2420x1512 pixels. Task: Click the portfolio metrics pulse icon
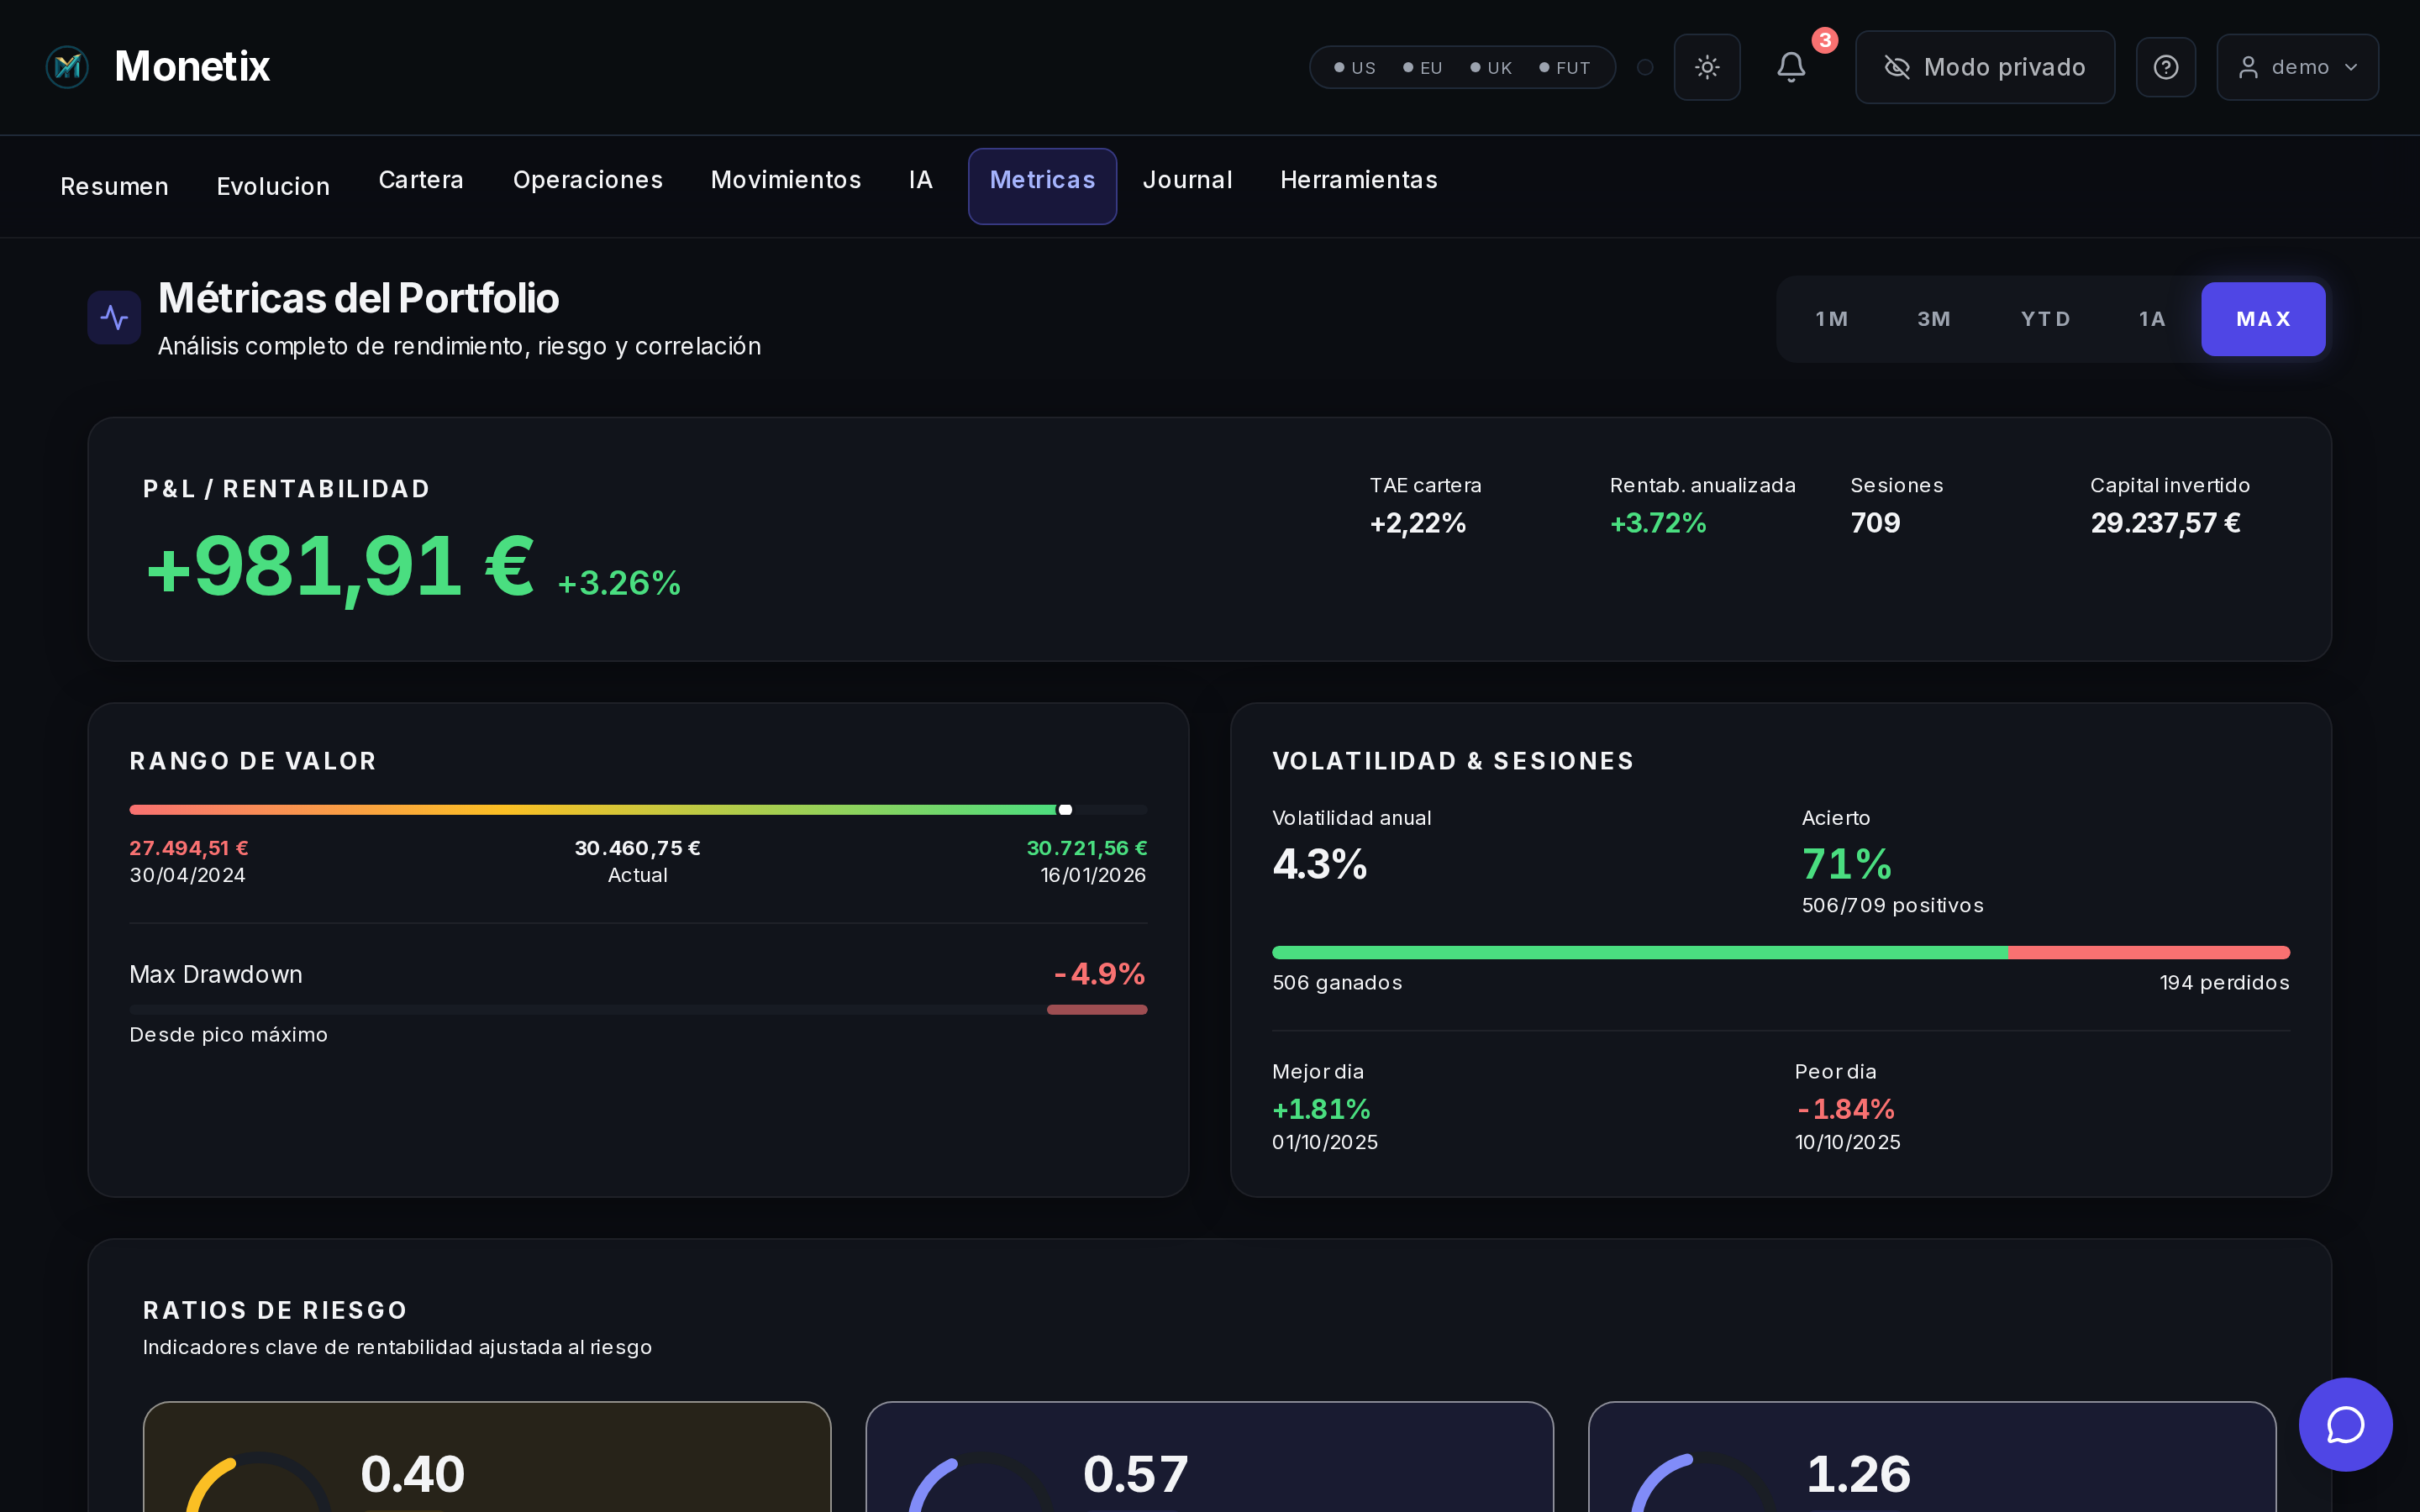(x=114, y=318)
